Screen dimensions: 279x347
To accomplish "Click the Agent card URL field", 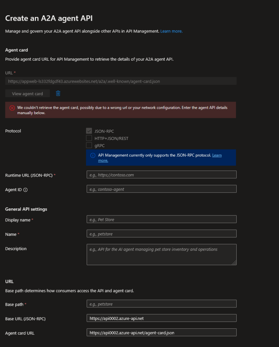I will point(162,332).
